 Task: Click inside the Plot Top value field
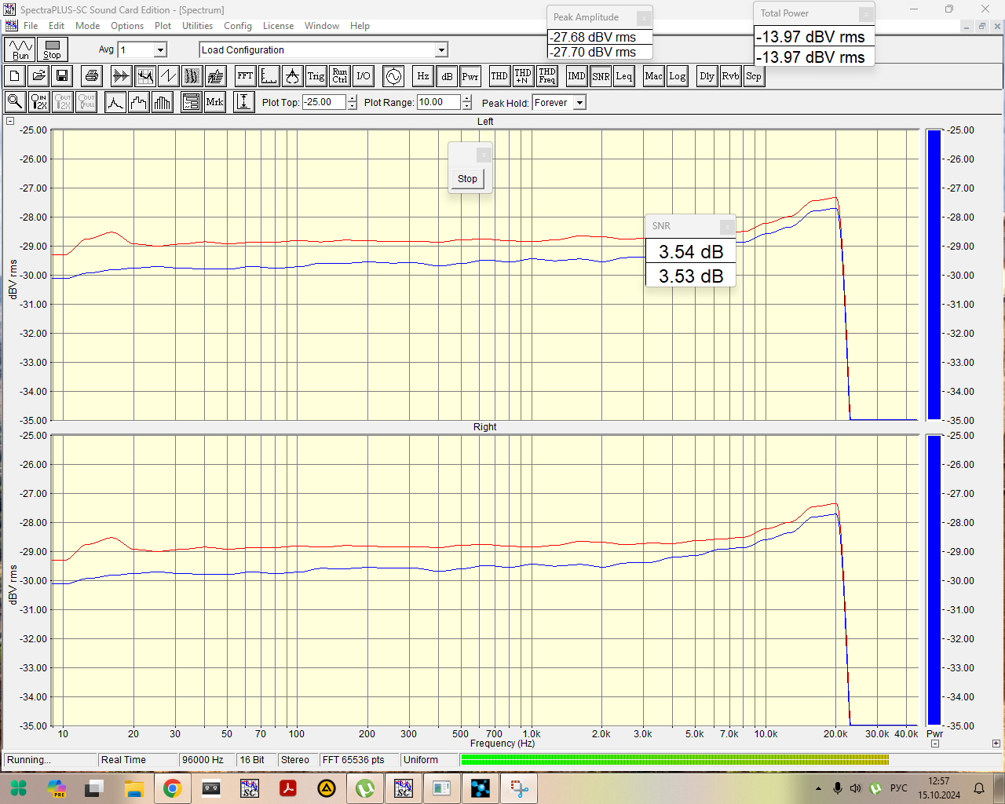323,102
